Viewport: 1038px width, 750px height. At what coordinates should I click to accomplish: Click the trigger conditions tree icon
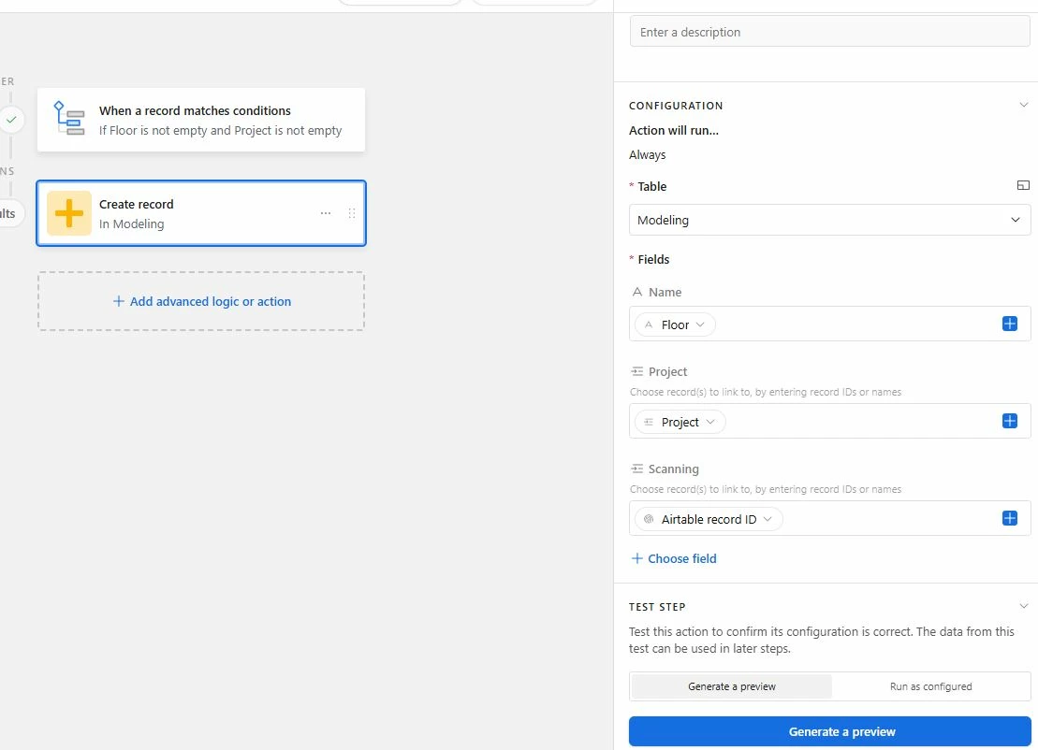69,119
